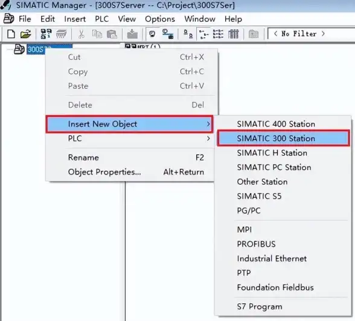Open the PLC menu in menu bar
The width and height of the screenshot is (355, 321).
point(101,19)
